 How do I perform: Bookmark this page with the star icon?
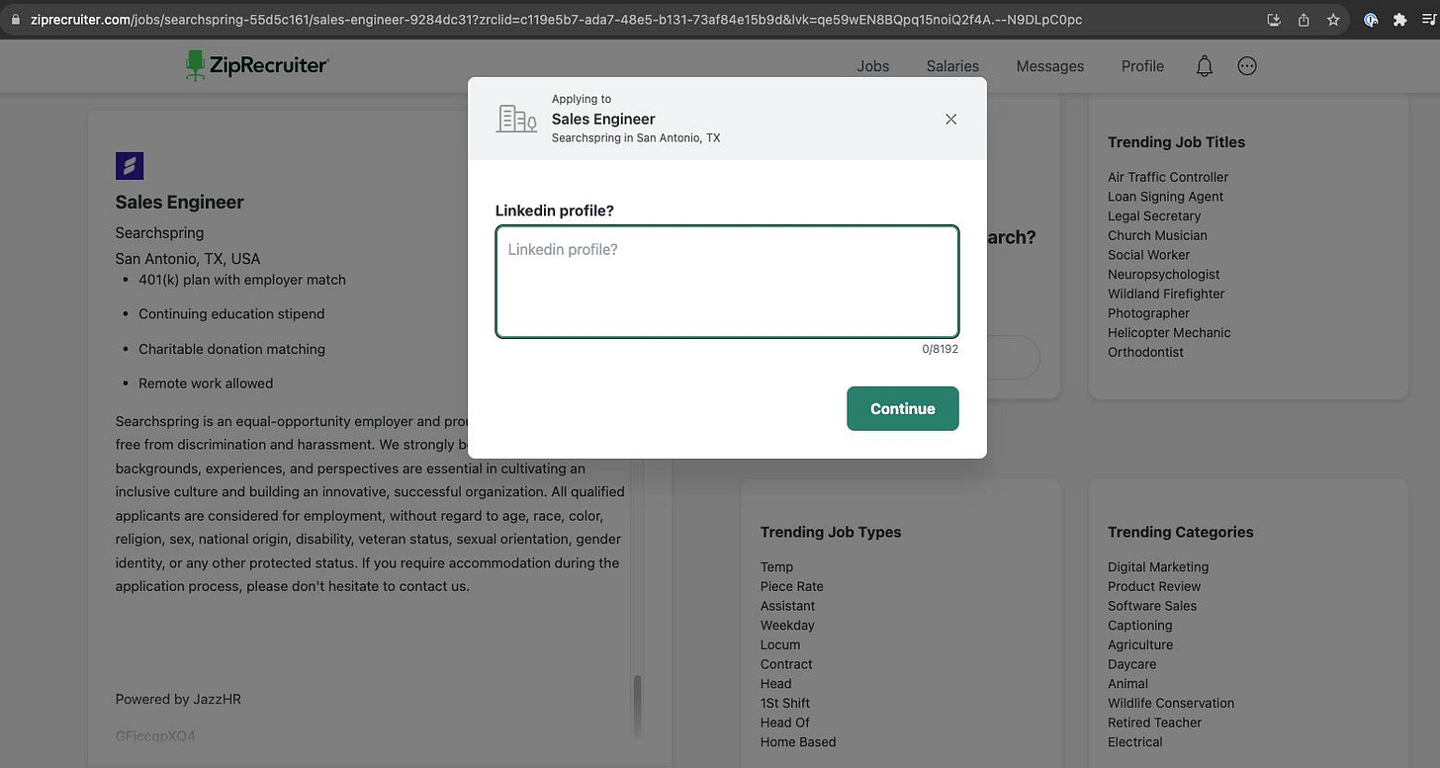(x=1333, y=20)
